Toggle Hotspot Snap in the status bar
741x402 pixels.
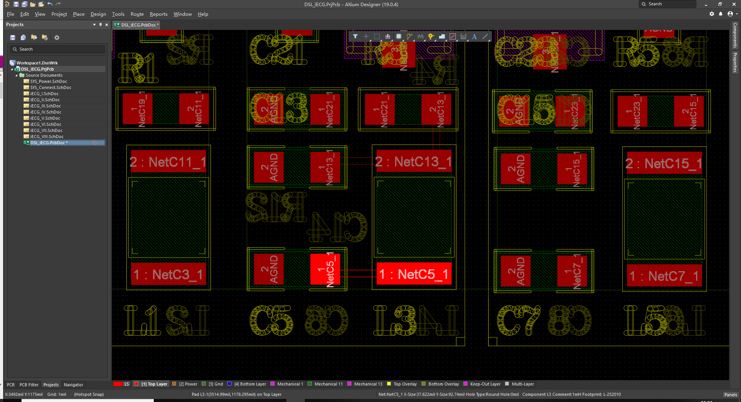coord(88,394)
